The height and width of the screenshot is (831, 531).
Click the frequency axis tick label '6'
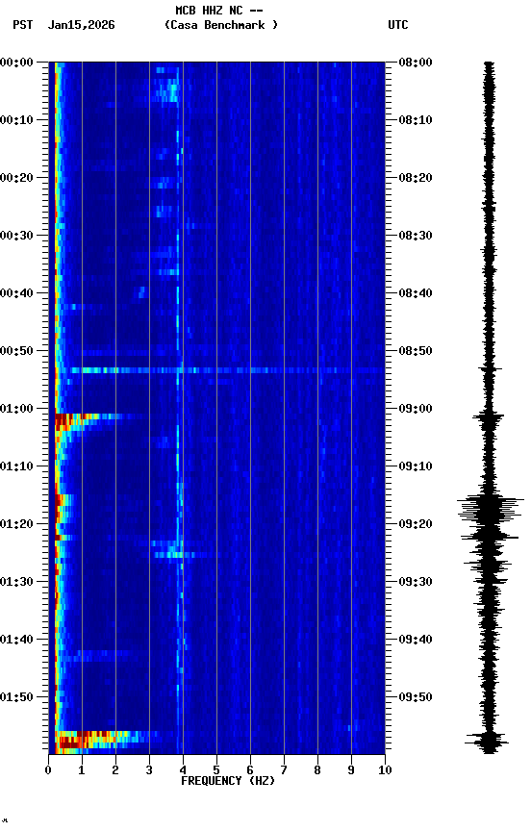[x=250, y=770]
